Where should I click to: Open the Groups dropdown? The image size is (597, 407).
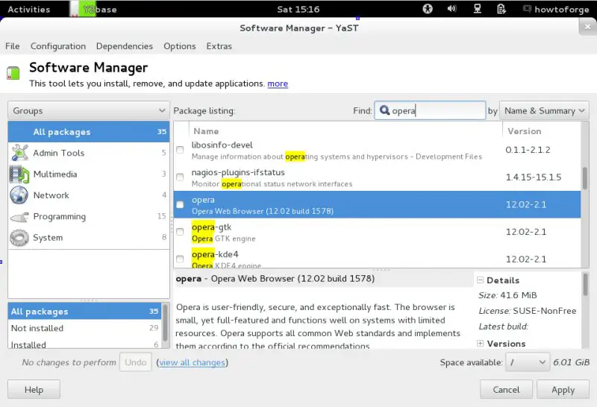click(x=88, y=110)
